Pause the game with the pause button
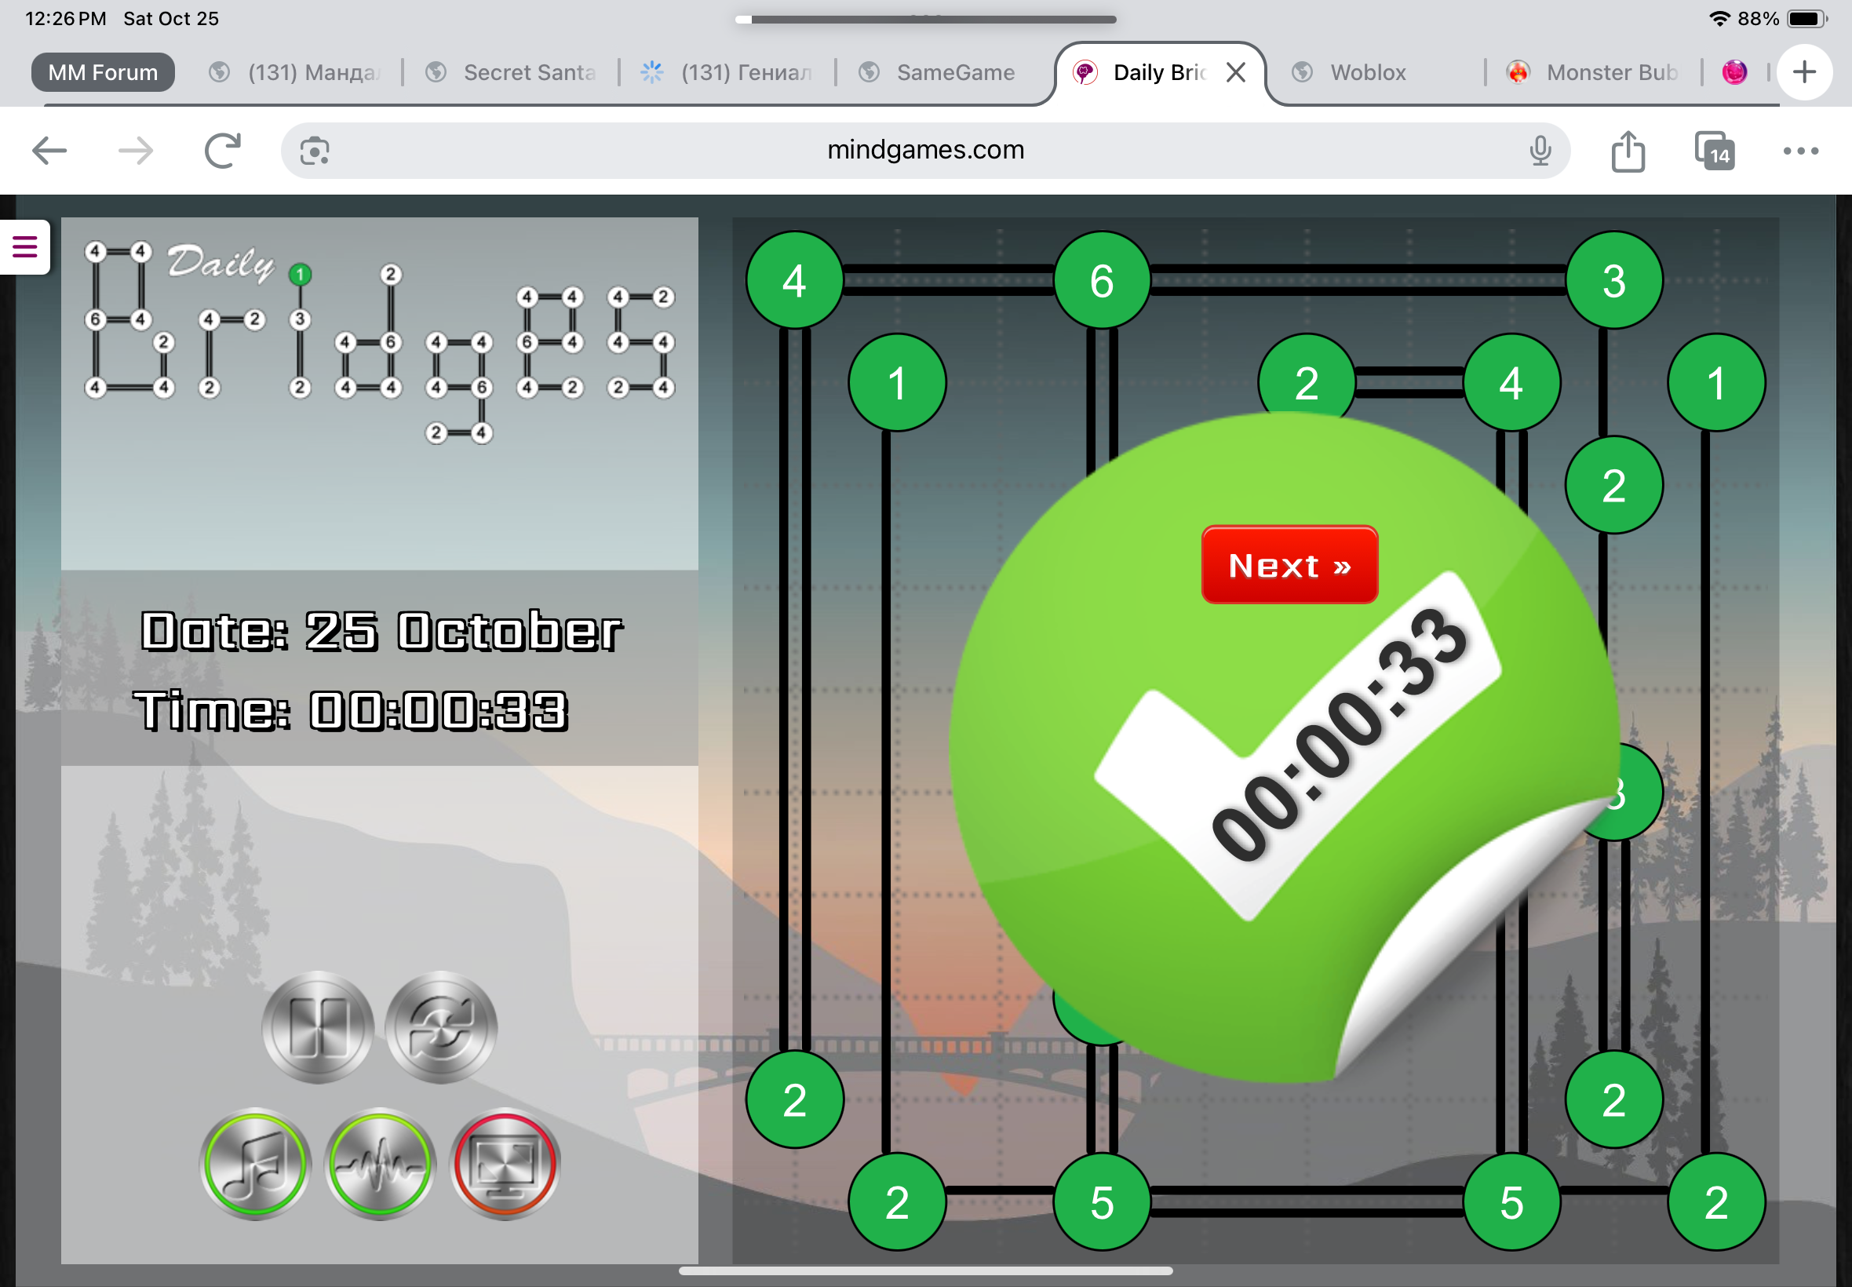 pos(318,1027)
